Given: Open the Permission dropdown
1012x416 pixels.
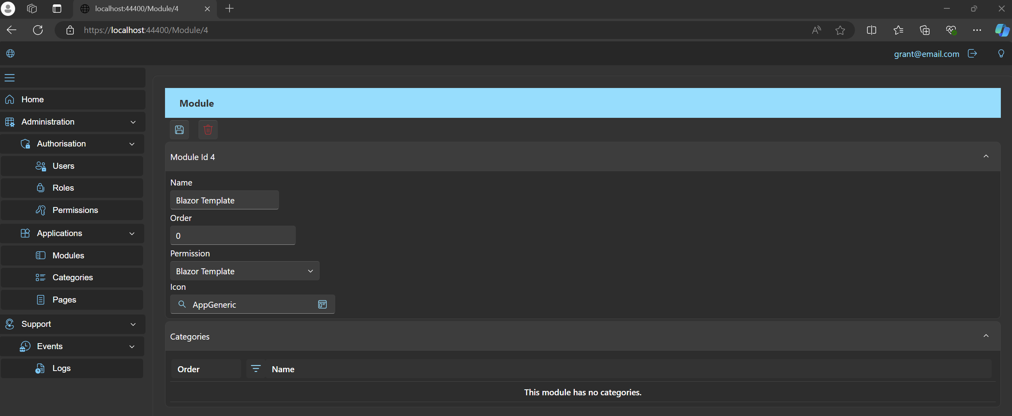Looking at the screenshot, I should [244, 271].
